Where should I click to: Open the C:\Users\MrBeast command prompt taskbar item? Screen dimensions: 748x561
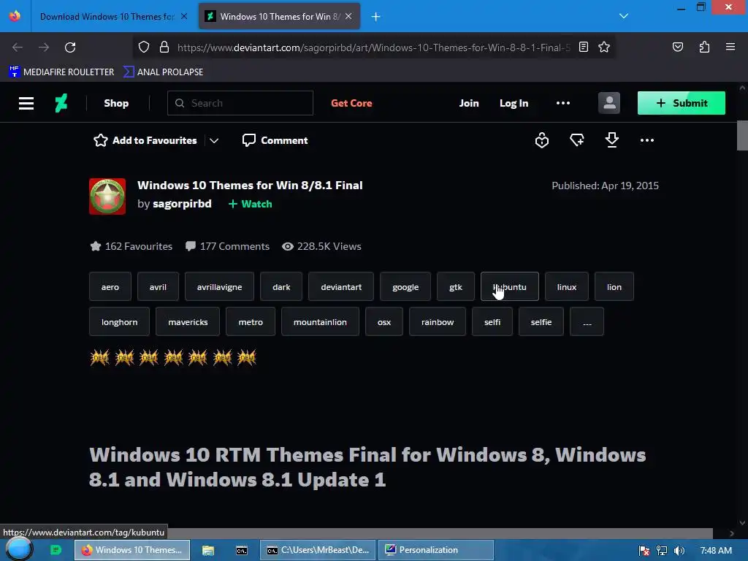318,550
